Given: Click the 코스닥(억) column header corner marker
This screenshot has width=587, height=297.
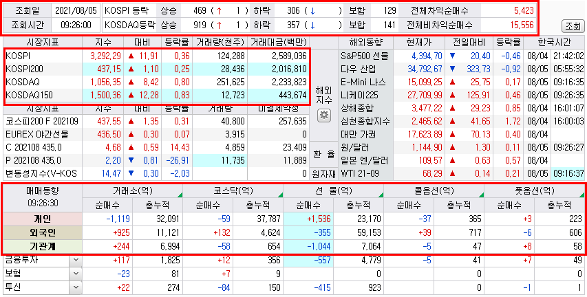Looking at the screenshot, I should pos(280,194).
